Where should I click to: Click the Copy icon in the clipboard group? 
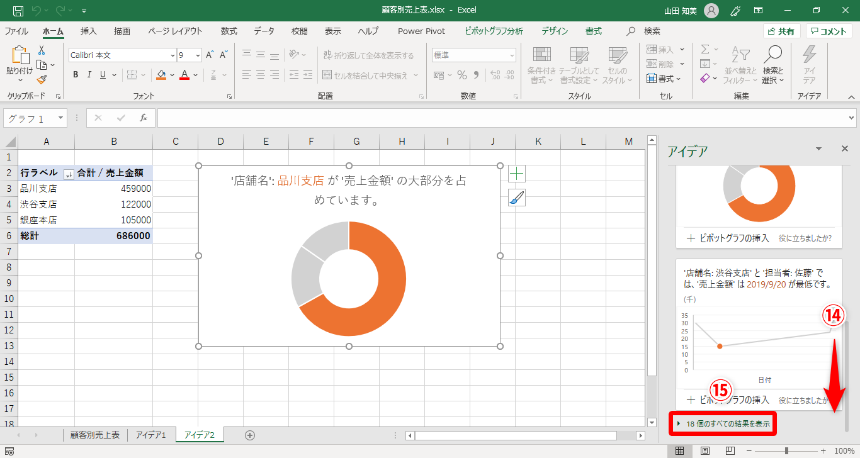tap(42, 65)
